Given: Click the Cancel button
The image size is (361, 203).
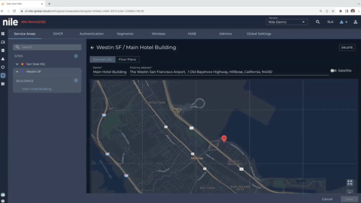Looking at the screenshot, I should coord(327,199).
